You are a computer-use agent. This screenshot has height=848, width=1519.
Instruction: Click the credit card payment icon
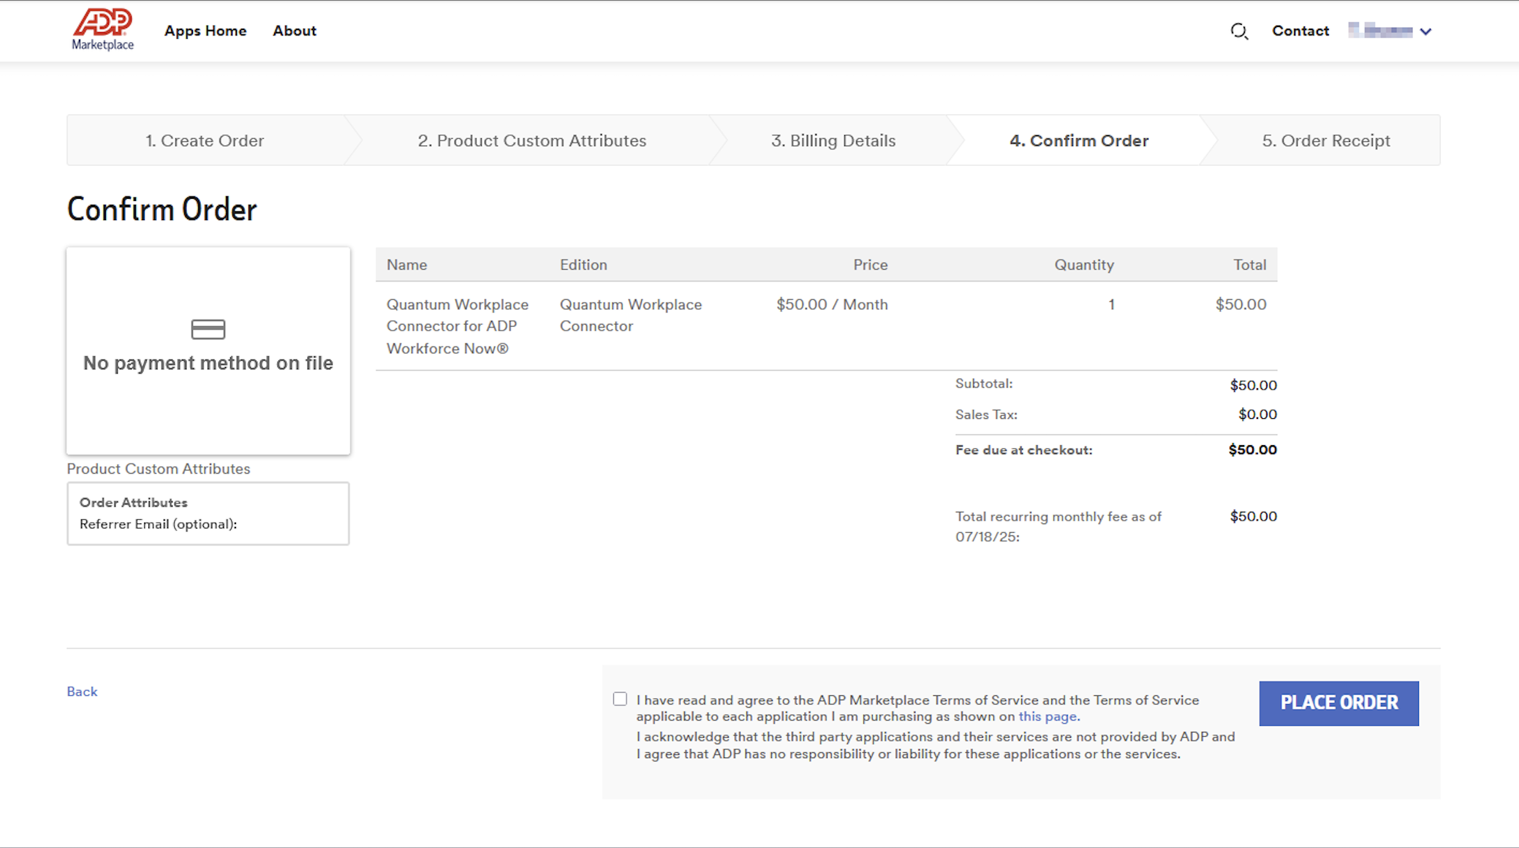(x=208, y=329)
